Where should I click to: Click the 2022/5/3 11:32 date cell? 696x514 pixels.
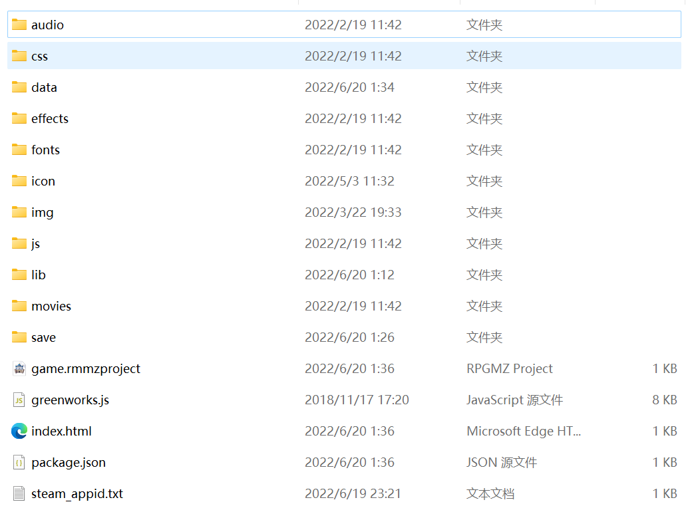pos(349,181)
